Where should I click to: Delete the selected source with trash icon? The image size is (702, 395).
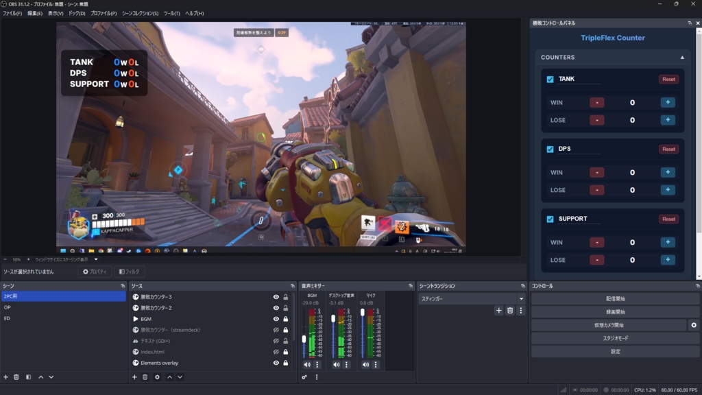click(x=145, y=377)
